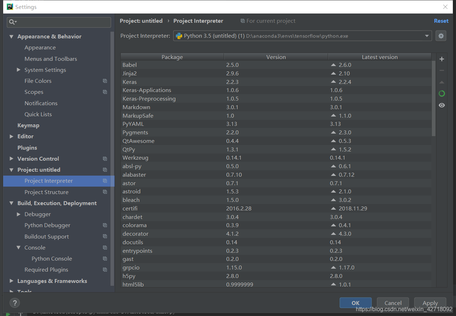The height and width of the screenshot is (316, 456).
Task: Sort by Package column header
Action: [172, 57]
